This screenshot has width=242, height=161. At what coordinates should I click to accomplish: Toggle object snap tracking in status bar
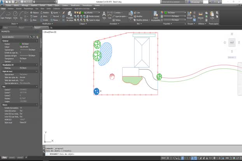[193, 158]
